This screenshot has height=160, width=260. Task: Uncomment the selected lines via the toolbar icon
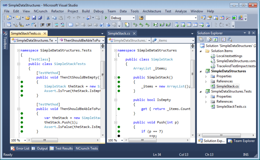point(62,25)
